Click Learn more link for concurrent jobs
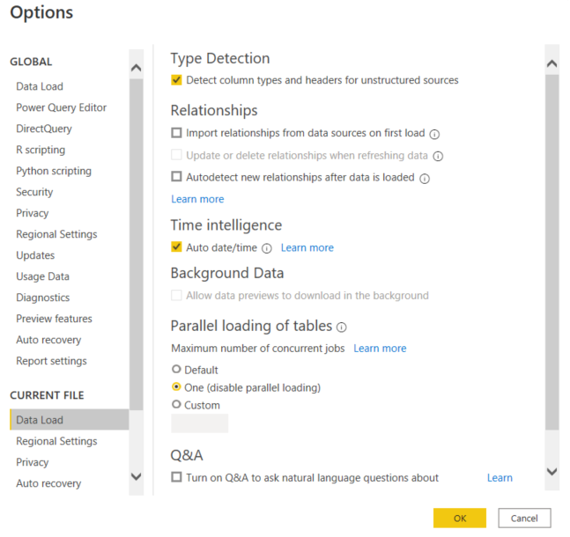 point(380,349)
